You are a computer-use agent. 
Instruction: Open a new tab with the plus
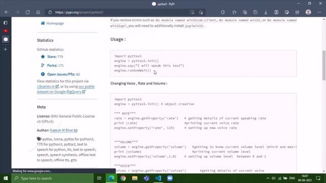click(x=6, y=49)
